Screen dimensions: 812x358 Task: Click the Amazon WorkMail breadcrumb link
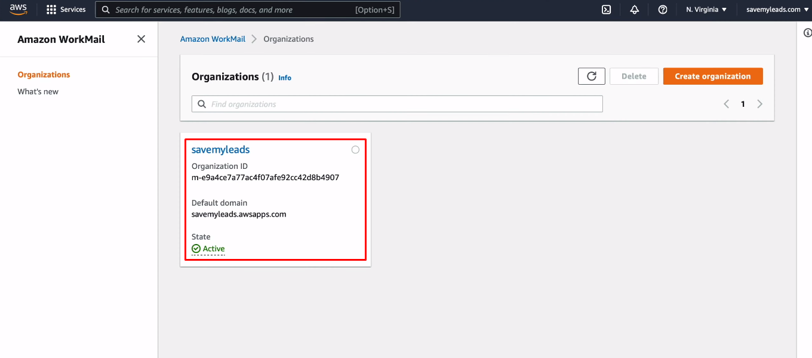tap(213, 39)
